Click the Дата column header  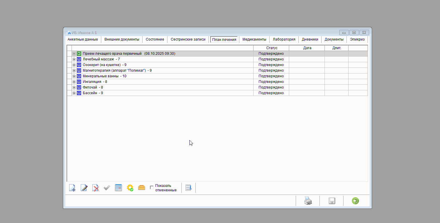(x=307, y=48)
